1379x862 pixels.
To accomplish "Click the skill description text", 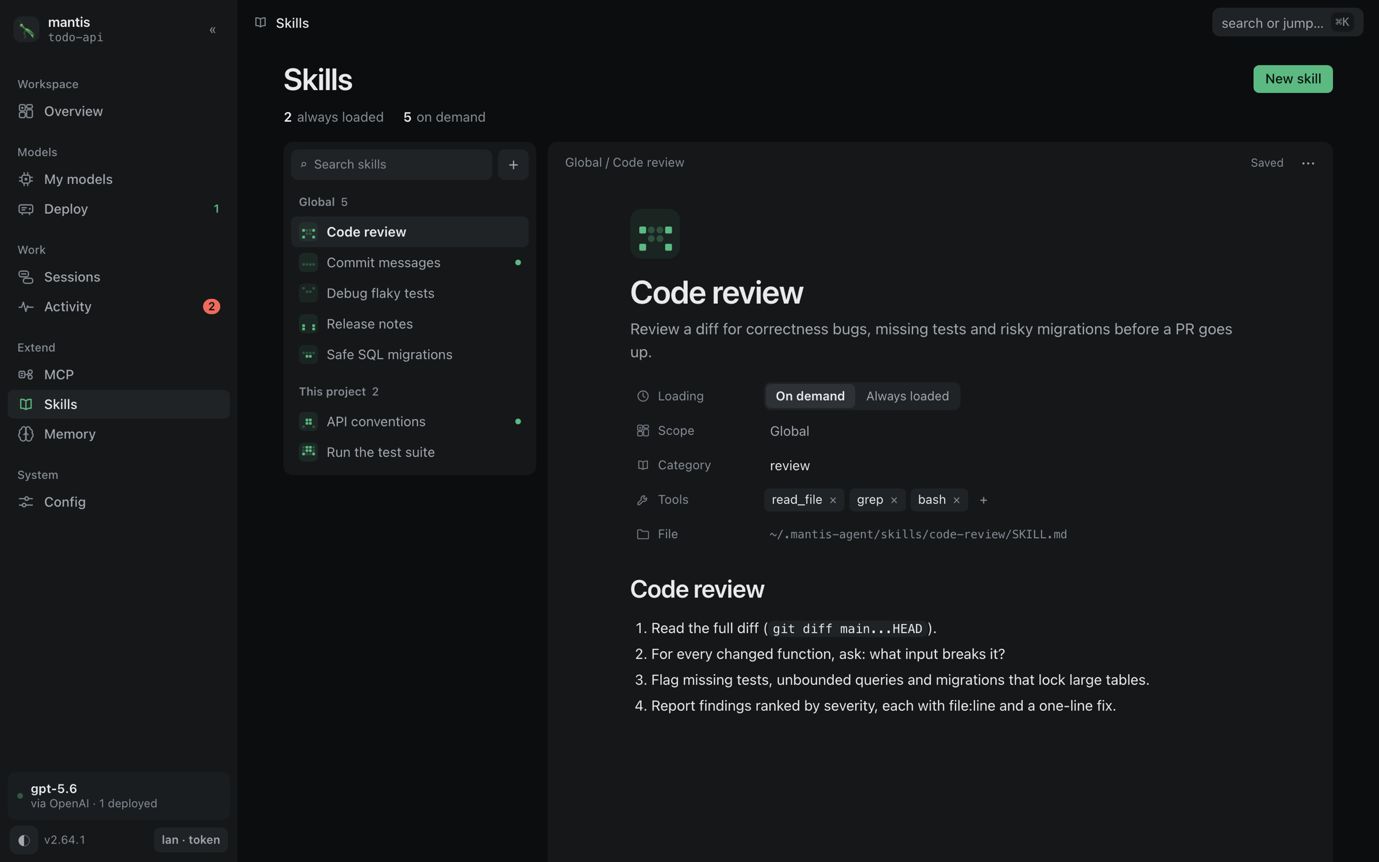I will click(x=931, y=340).
